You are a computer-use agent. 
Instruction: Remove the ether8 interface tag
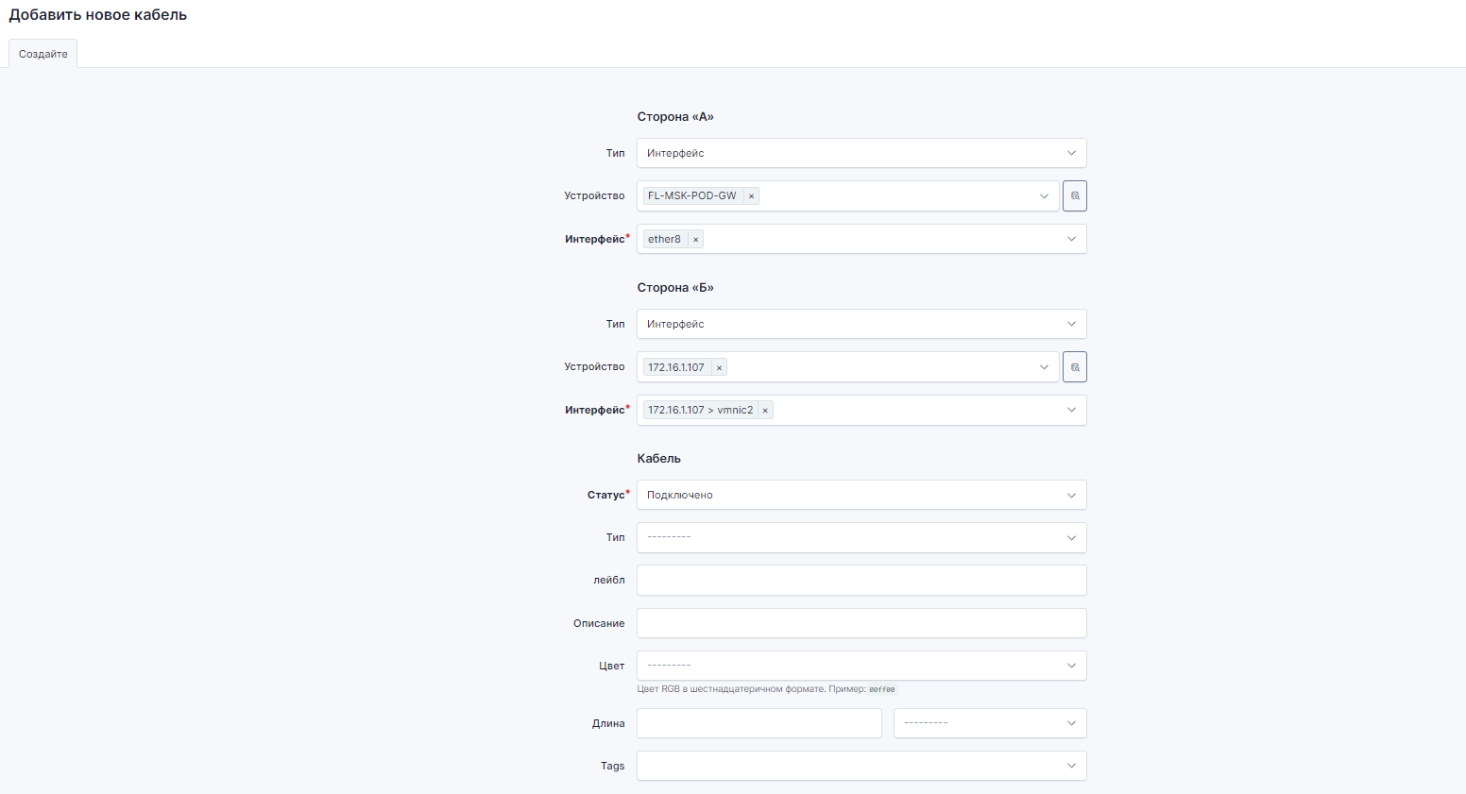[x=696, y=240]
